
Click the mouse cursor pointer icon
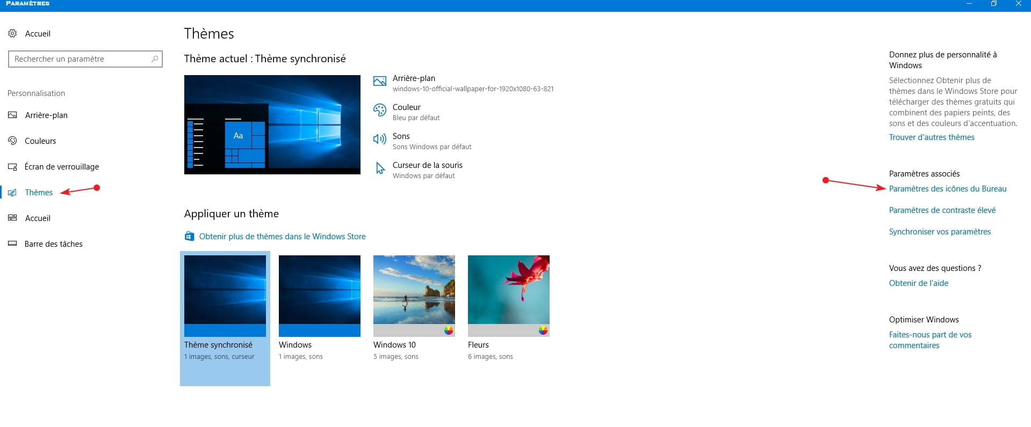(x=380, y=168)
